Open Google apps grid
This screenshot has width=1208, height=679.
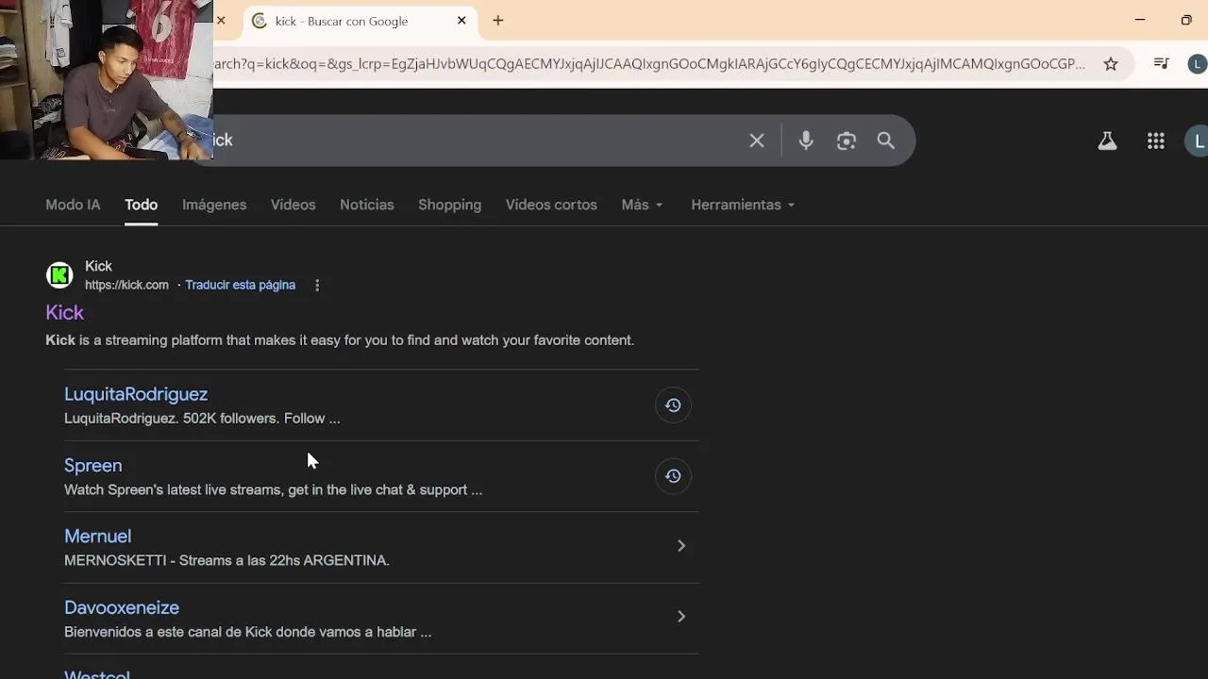point(1156,141)
